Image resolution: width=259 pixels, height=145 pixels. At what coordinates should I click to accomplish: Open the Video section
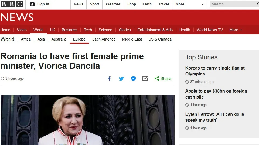pyautogui.click(x=22, y=30)
